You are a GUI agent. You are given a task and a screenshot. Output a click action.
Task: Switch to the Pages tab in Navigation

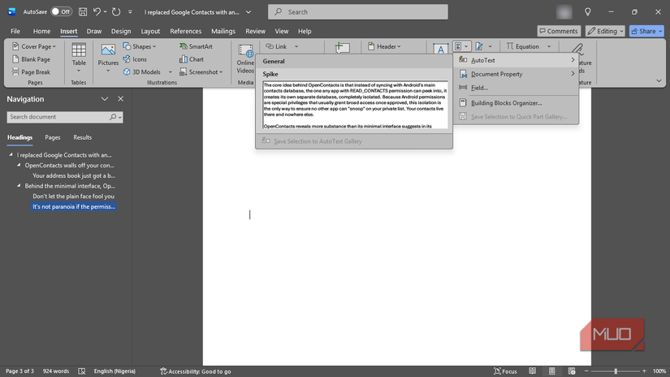click(x=53, y=137)
